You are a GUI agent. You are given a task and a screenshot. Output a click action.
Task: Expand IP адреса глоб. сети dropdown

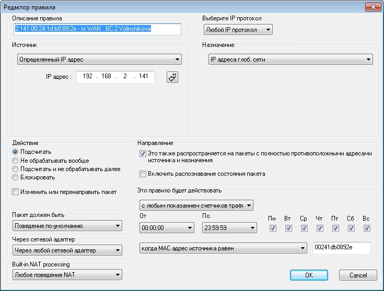point(290,59)
